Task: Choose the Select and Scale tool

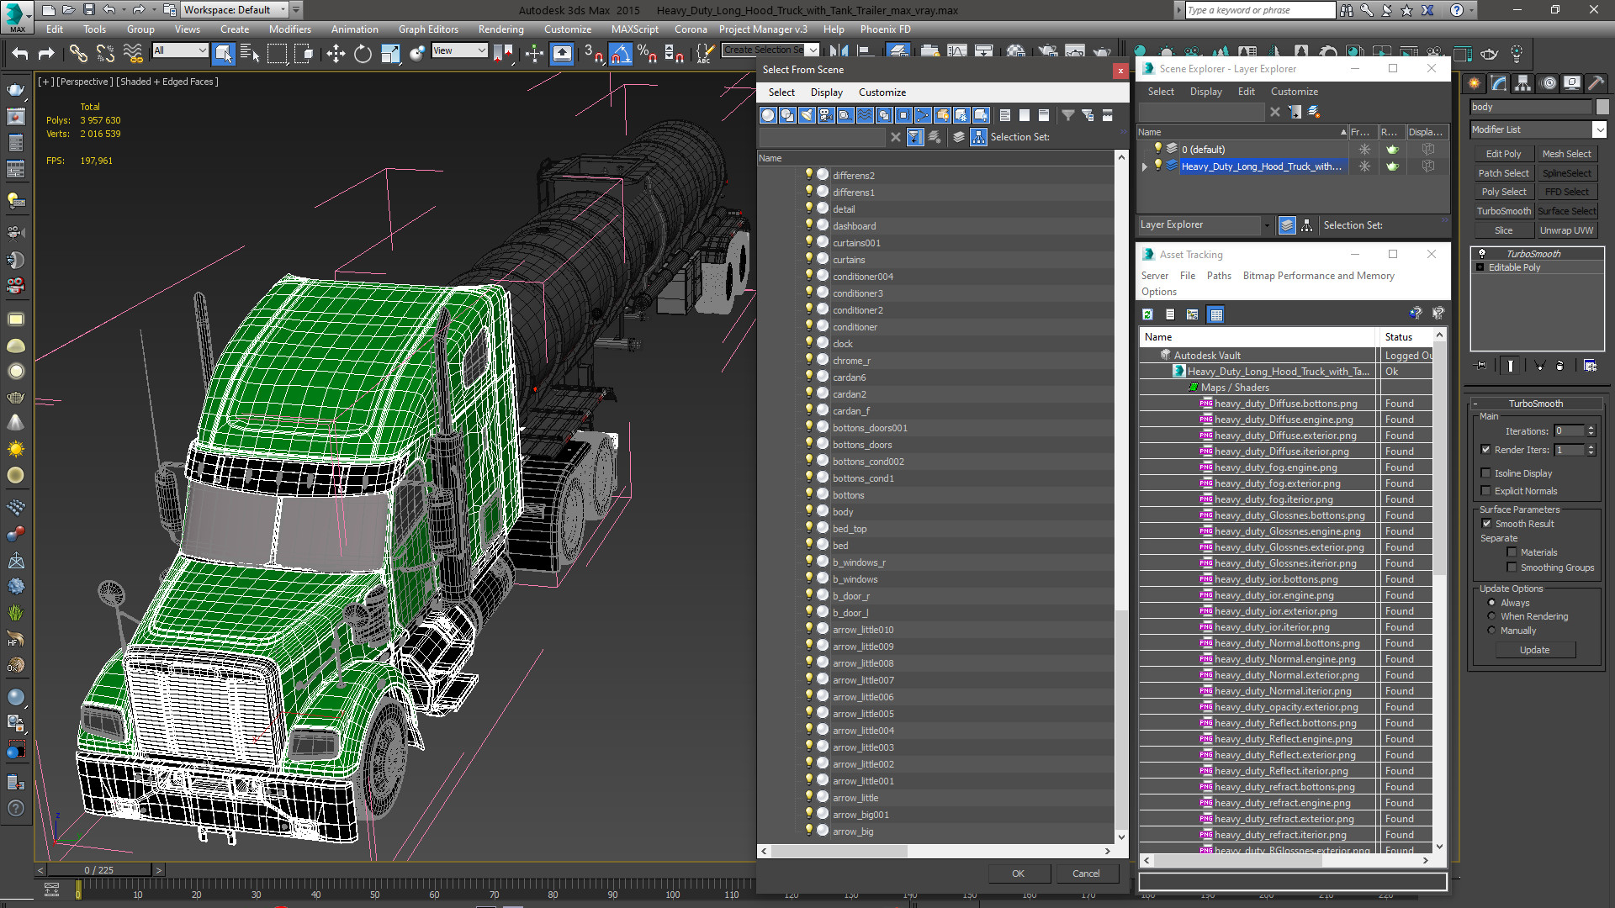Action: pos(390,54)
